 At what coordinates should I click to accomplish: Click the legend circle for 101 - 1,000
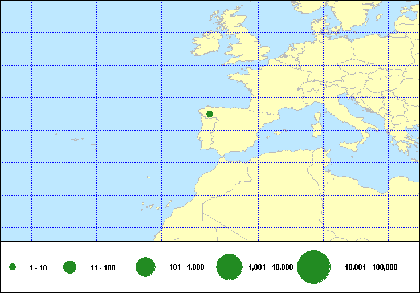click(x=146, y=267)
